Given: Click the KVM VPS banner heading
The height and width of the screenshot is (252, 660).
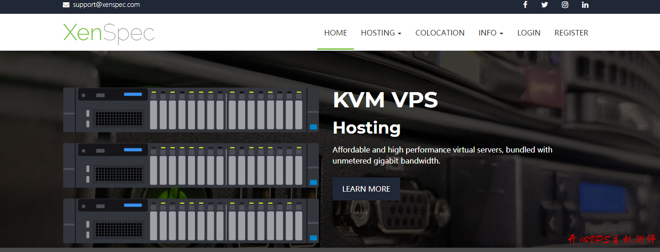Looking at the screenshot, I should (385, 100).
